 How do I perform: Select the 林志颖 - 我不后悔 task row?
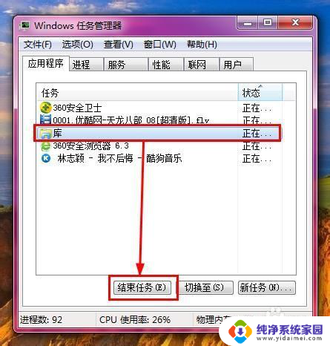point(159,158)
